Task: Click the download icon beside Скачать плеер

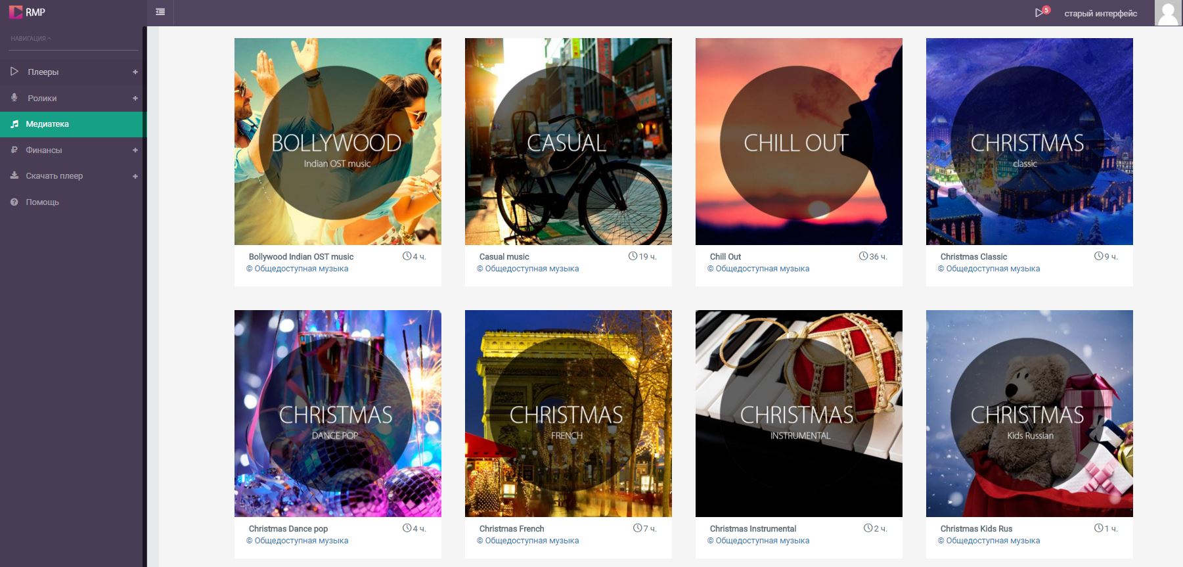Action: (14, 175)
